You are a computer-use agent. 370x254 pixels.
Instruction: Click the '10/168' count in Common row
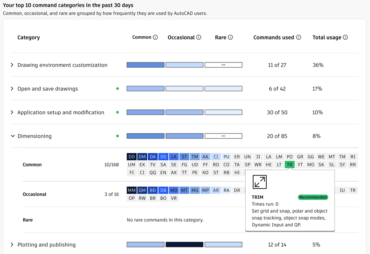pos(112,165)
